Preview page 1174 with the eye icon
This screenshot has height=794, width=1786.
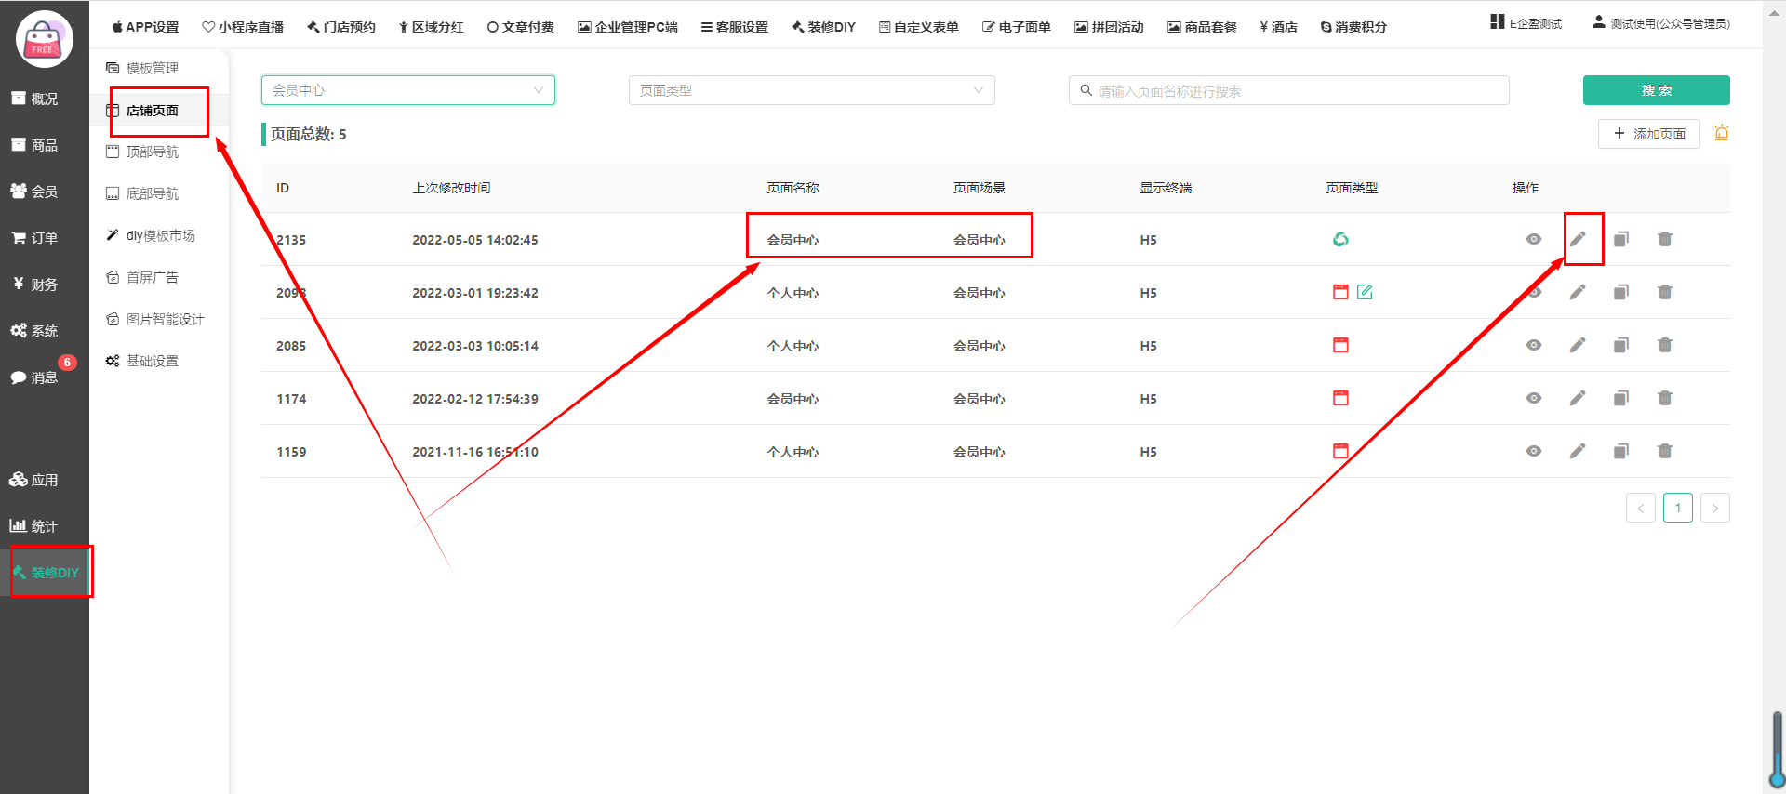(x=1534, y=398)
